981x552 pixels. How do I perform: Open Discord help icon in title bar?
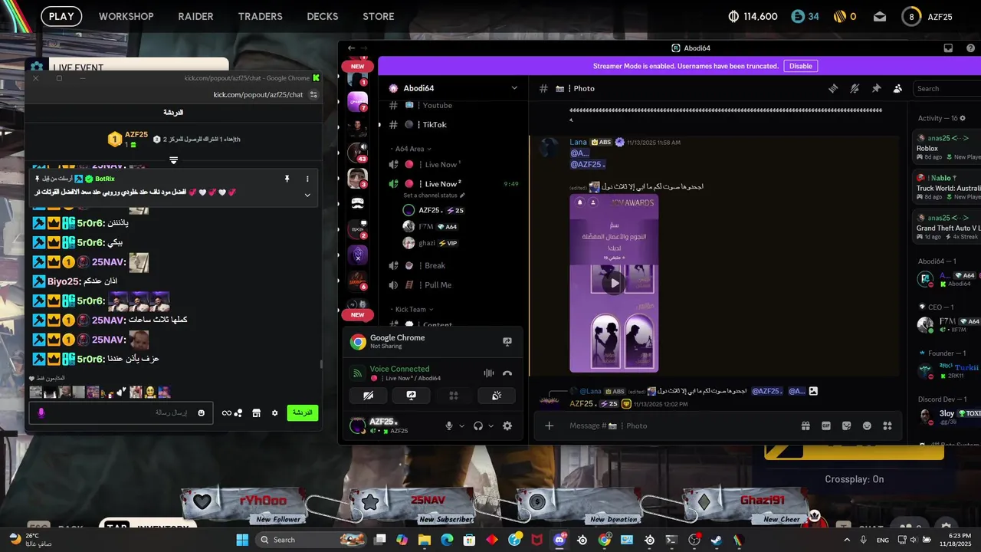coord(970,48)
